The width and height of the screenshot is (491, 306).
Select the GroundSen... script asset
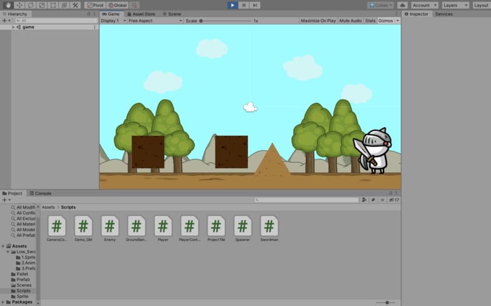(x=136, y=229)
